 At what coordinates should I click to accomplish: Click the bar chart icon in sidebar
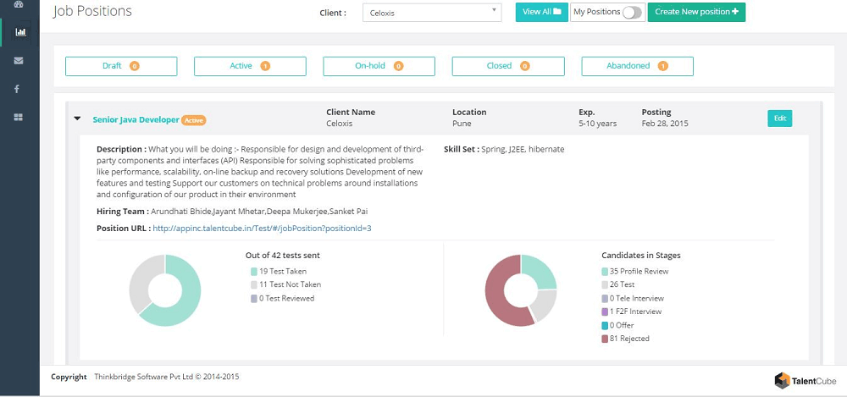click(x=19, y=32)
